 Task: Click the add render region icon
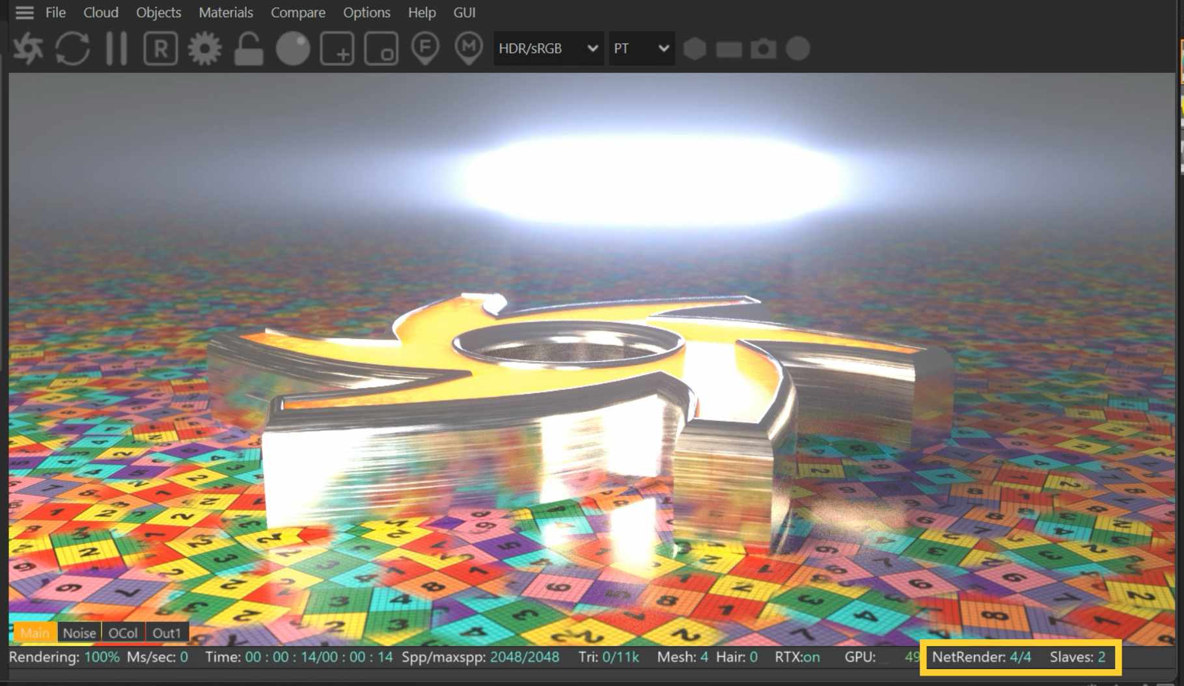click(337, 48)
